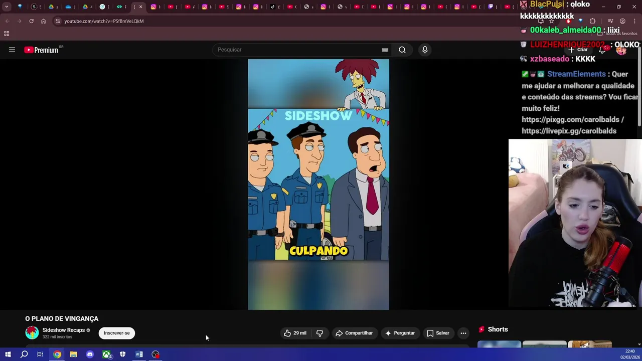Open Windows Start menu
Image resolution: width=642 pixels, height=361 pixels.
(8, 354)
